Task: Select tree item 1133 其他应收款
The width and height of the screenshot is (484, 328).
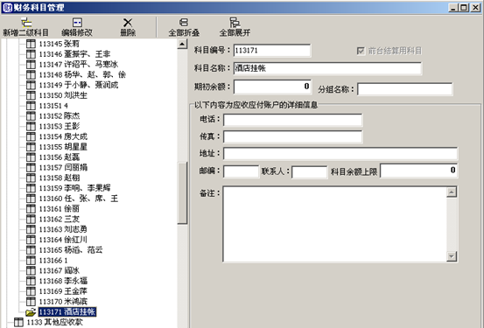Action: (54, 323)
